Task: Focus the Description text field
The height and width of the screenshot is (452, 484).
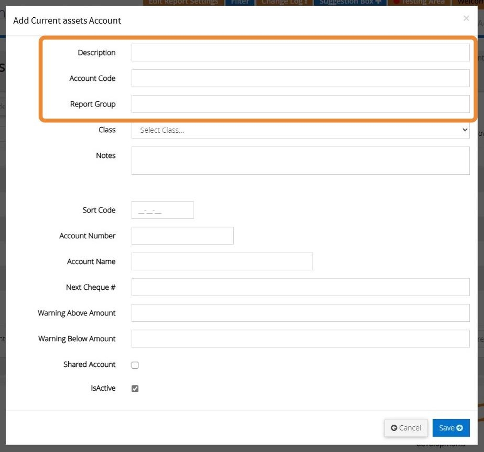Action: [x=300, y=53]
